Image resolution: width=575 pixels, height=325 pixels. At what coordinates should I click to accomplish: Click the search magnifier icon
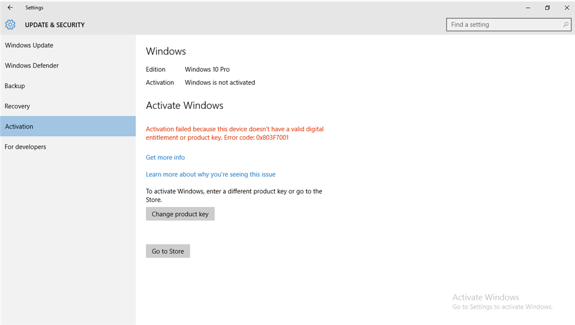(565, 25)
